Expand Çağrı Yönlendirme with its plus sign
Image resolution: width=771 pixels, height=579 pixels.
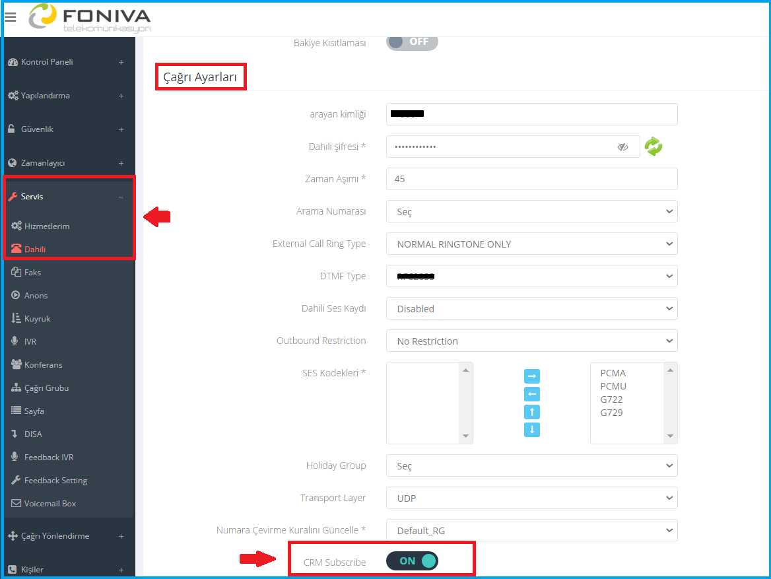[x=121, y=536]
